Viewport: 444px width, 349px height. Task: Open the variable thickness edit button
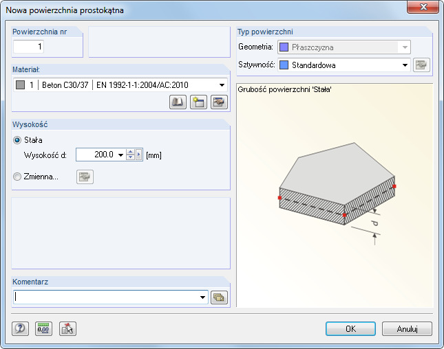click(85, 177)
